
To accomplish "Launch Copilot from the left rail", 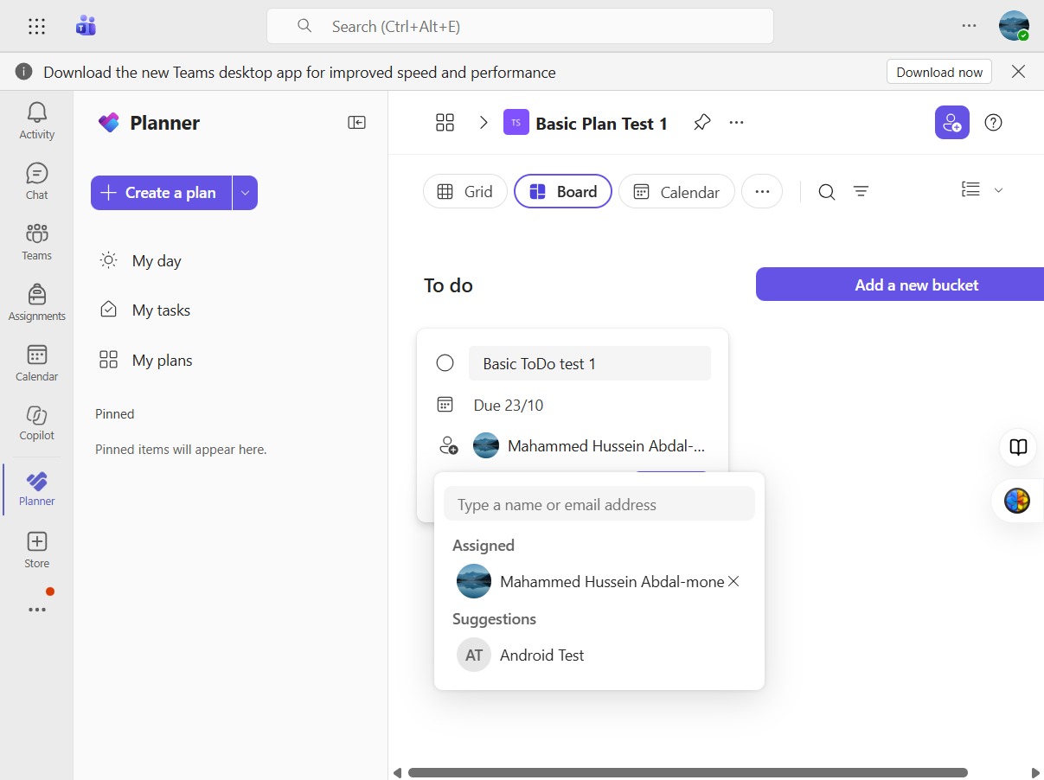I will click(x=36, y=422).
